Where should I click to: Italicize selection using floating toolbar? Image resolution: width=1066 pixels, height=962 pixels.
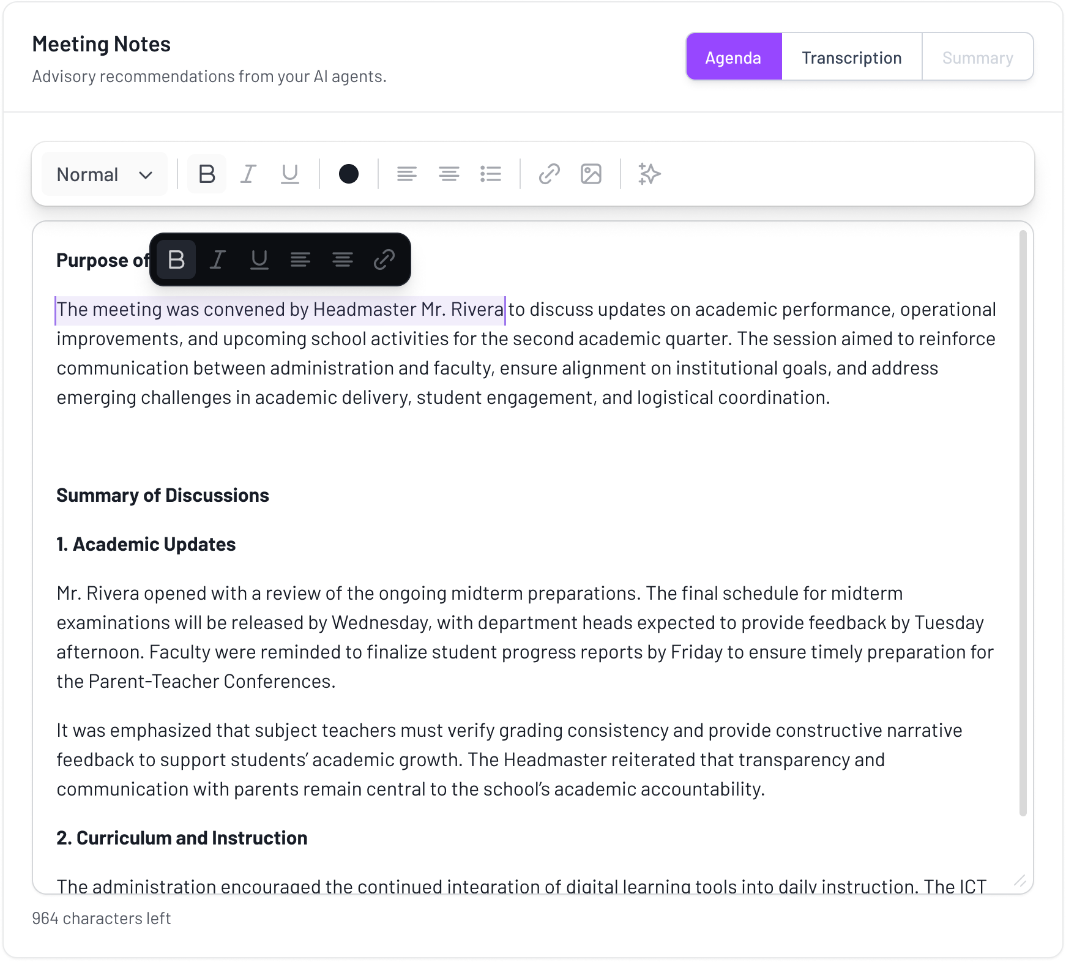[x=217, y=260]
